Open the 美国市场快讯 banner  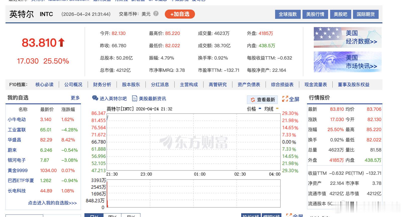tap(348, 62)
